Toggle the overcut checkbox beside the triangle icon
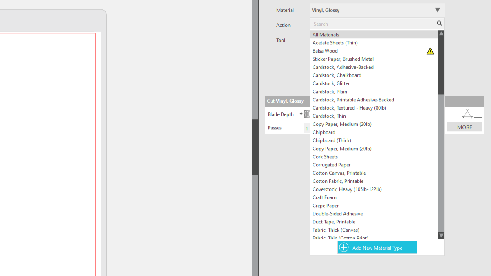Screen dimensions: 491x276 pyautogui.click(x=478, y=114)
